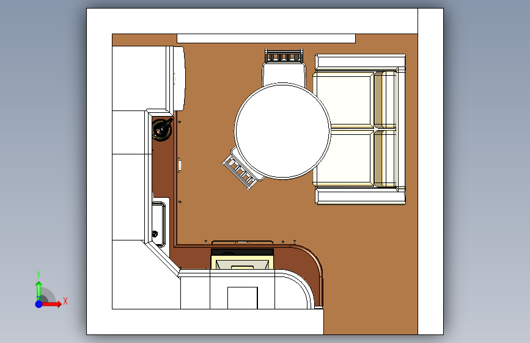Select the black kettle on the countertop
The width and height of the screenshot is (530, 343).
coord(162,129)
